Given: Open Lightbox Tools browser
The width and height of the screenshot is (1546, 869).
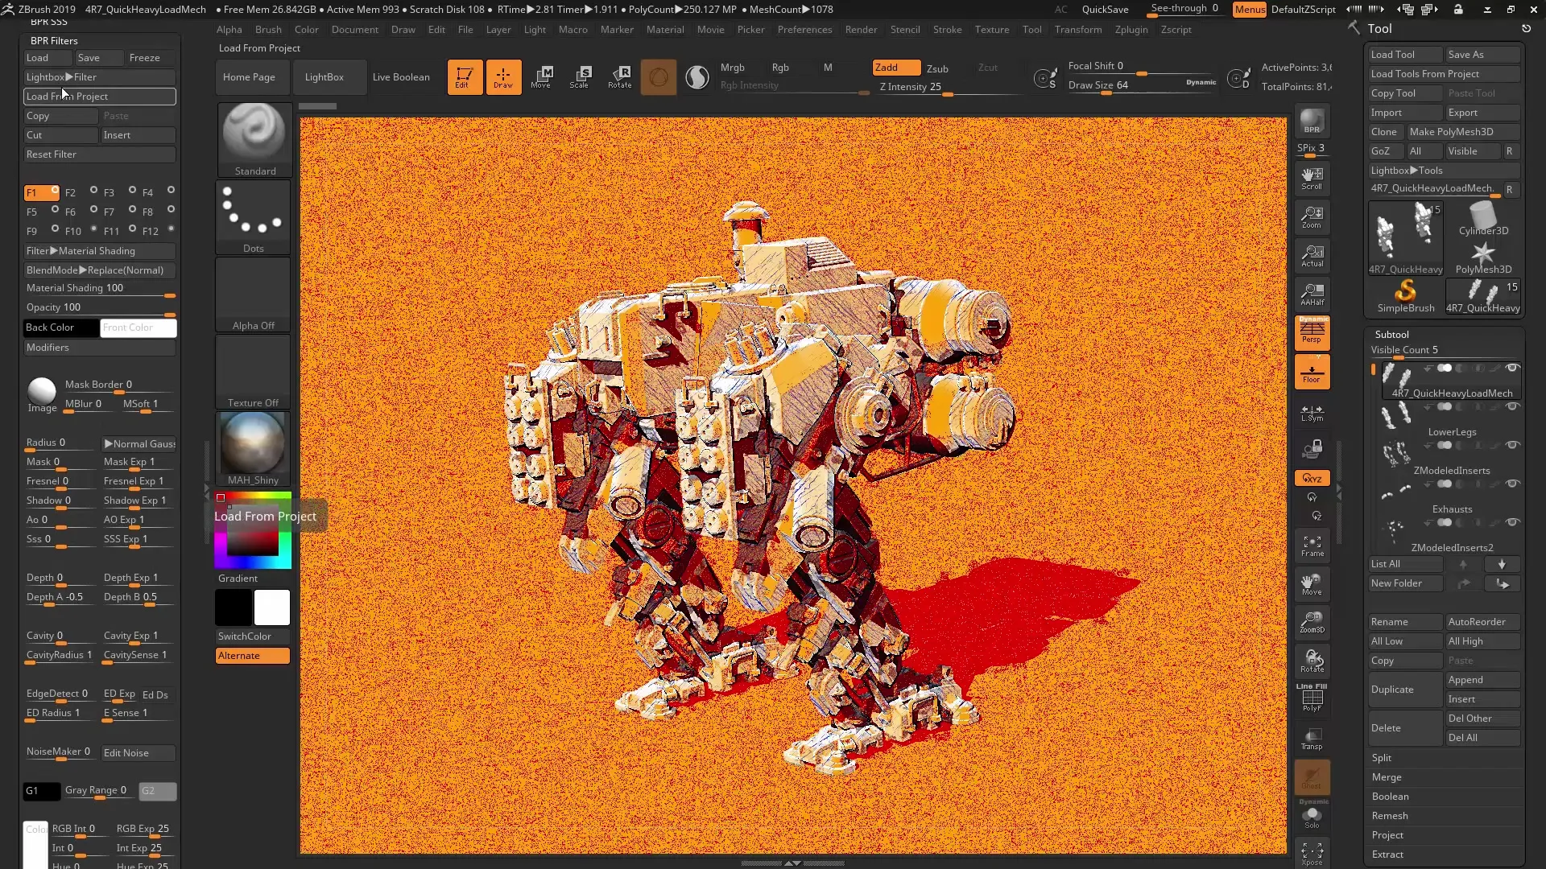Looking at the screenshot, I should point(1444,171).
